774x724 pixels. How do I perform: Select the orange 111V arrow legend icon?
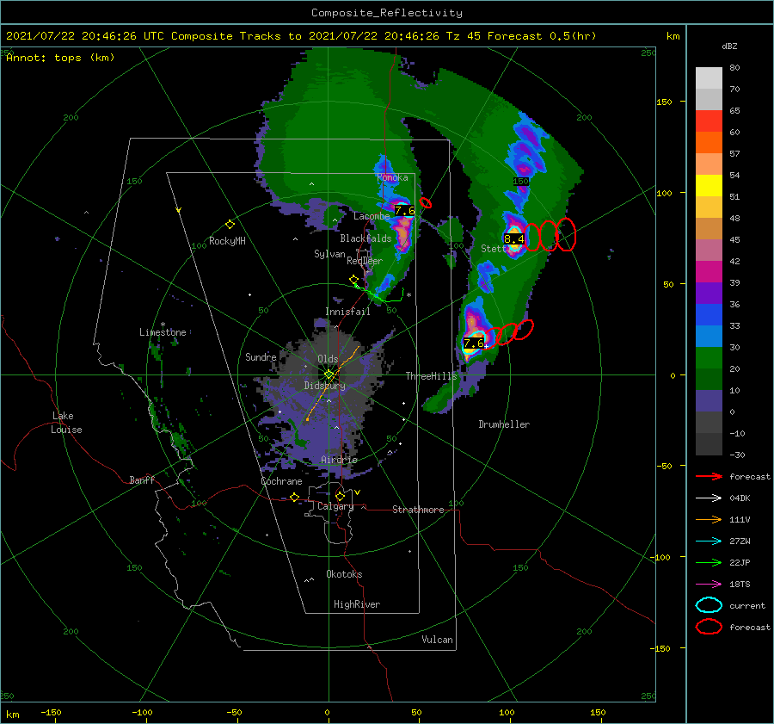coord(709,519)
